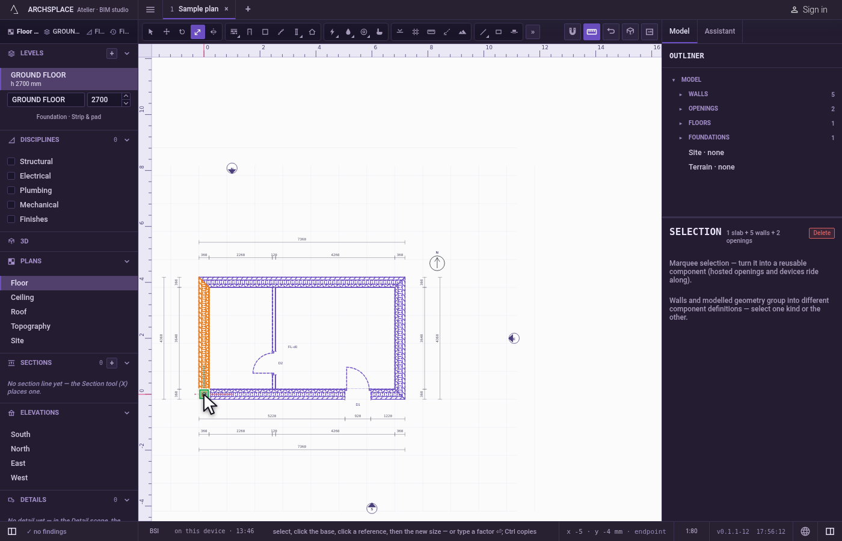Choose the rotate tool in toolbar
842x541 pixels.
(182, 32)
